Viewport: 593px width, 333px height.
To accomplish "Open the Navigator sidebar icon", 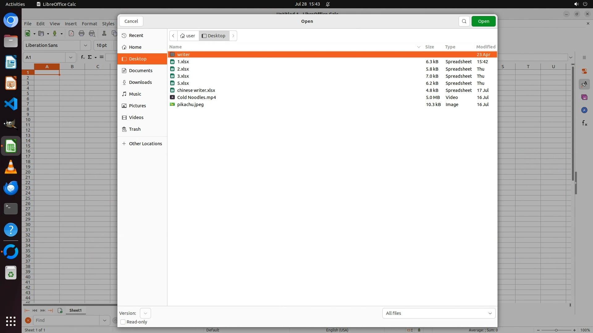I will (584, 110).
